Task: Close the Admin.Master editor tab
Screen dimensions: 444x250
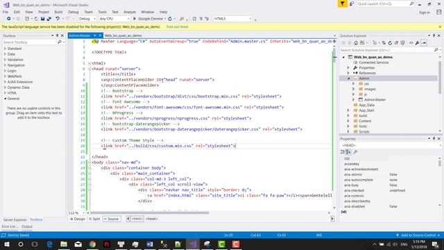Action: click(100, 35)
